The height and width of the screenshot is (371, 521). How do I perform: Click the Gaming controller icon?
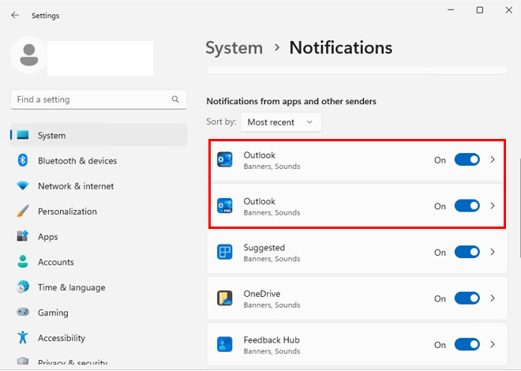23,312
